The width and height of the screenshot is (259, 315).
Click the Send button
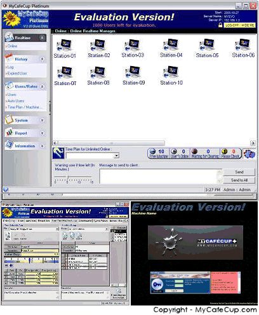(239, 172)
